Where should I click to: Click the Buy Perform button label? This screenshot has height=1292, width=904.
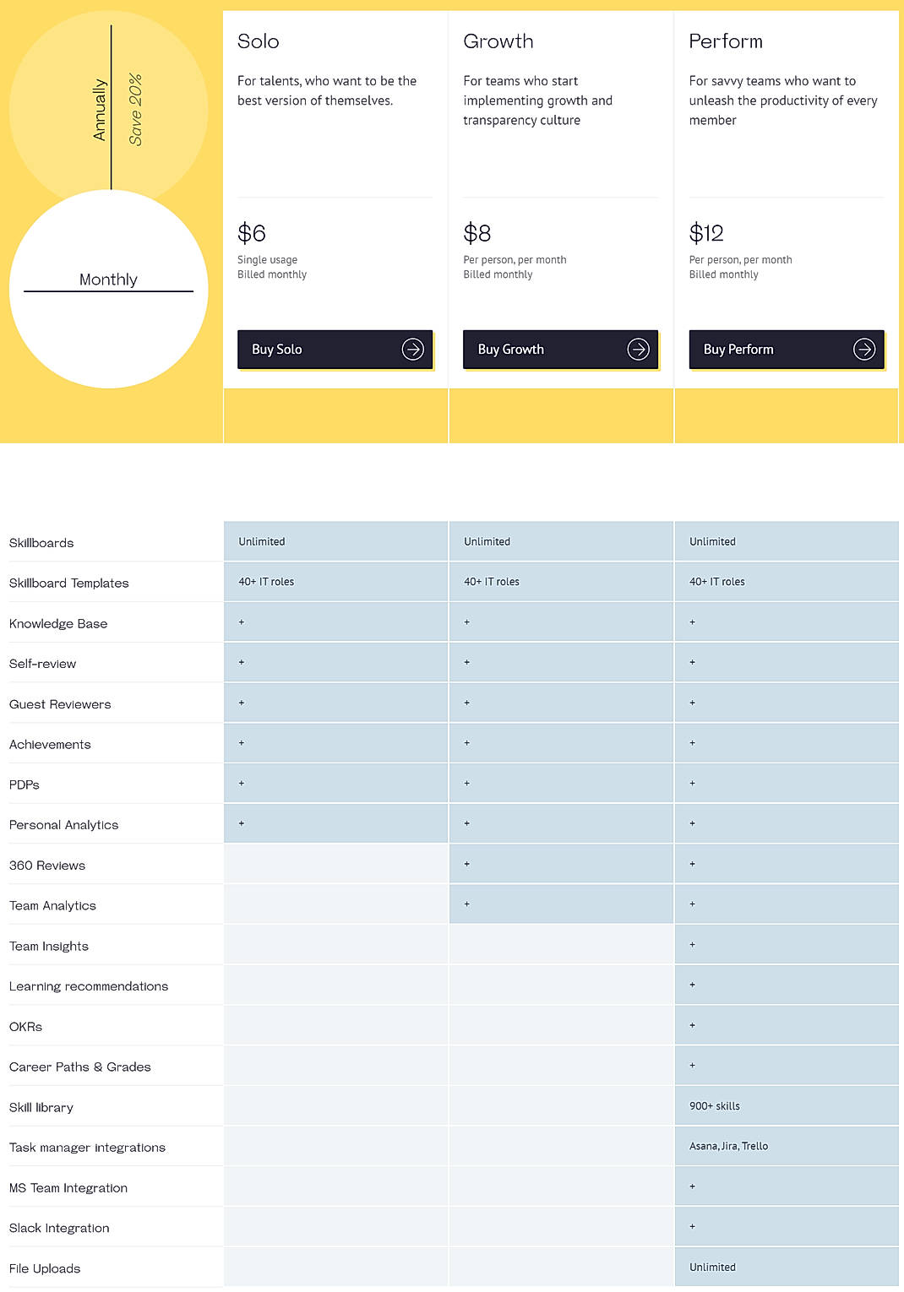point(738,350)
